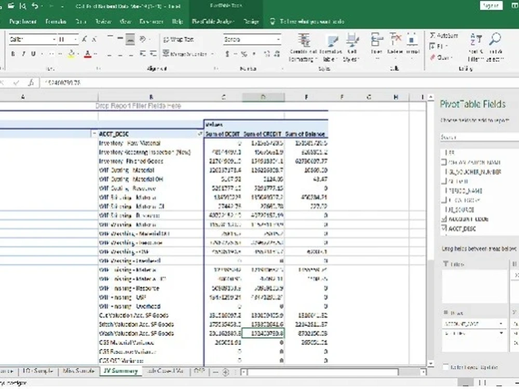
Task: Click Decrease Indent icon
Action: coord(143,53)
